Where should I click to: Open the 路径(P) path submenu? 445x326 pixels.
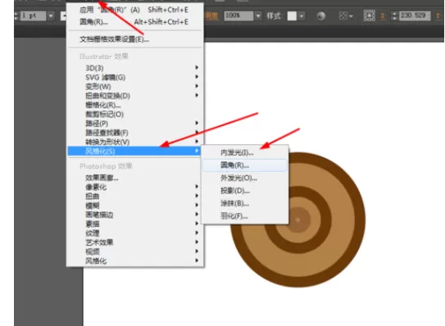pyautogui.click(x=135, y=124)
